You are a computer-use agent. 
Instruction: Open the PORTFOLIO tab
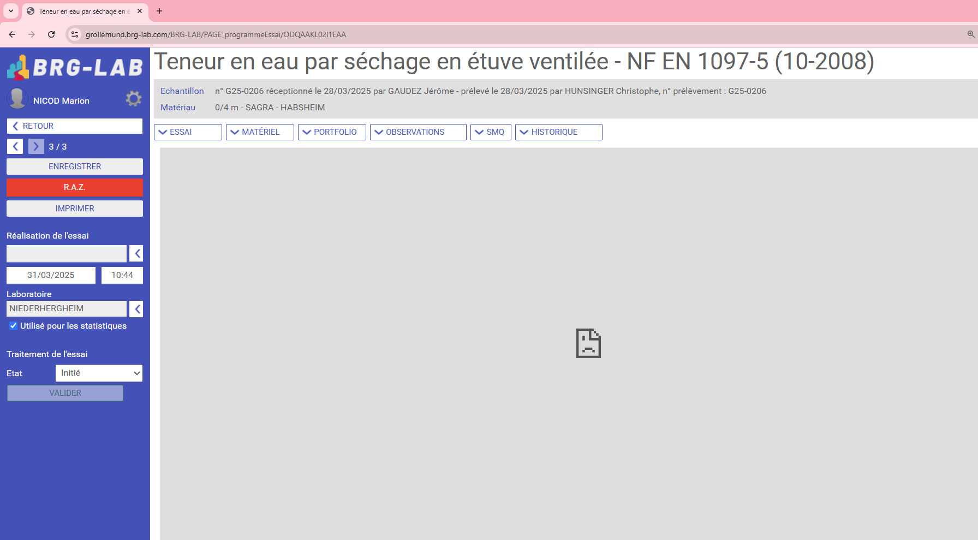[x=332, y=132]
